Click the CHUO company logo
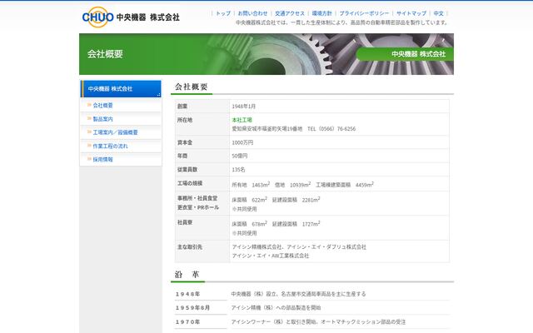Viewport: 533px width, 333px height. tap(131, 17)
